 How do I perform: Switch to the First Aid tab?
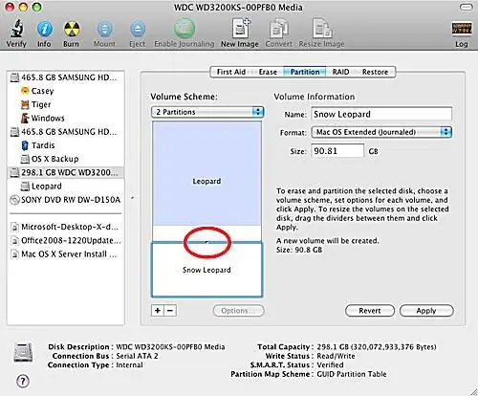point(231,72)
